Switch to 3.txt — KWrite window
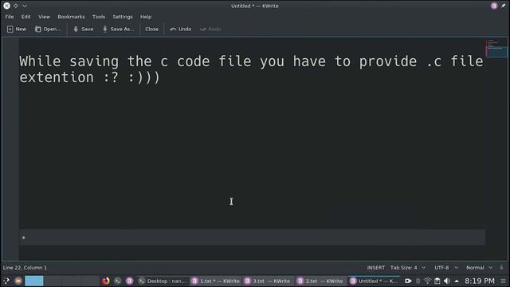Viewport: 510px width, 287px height. [269, 281]
